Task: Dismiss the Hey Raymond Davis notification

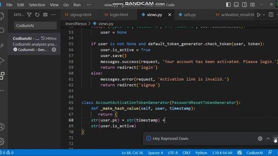Action: click(276, 139)
